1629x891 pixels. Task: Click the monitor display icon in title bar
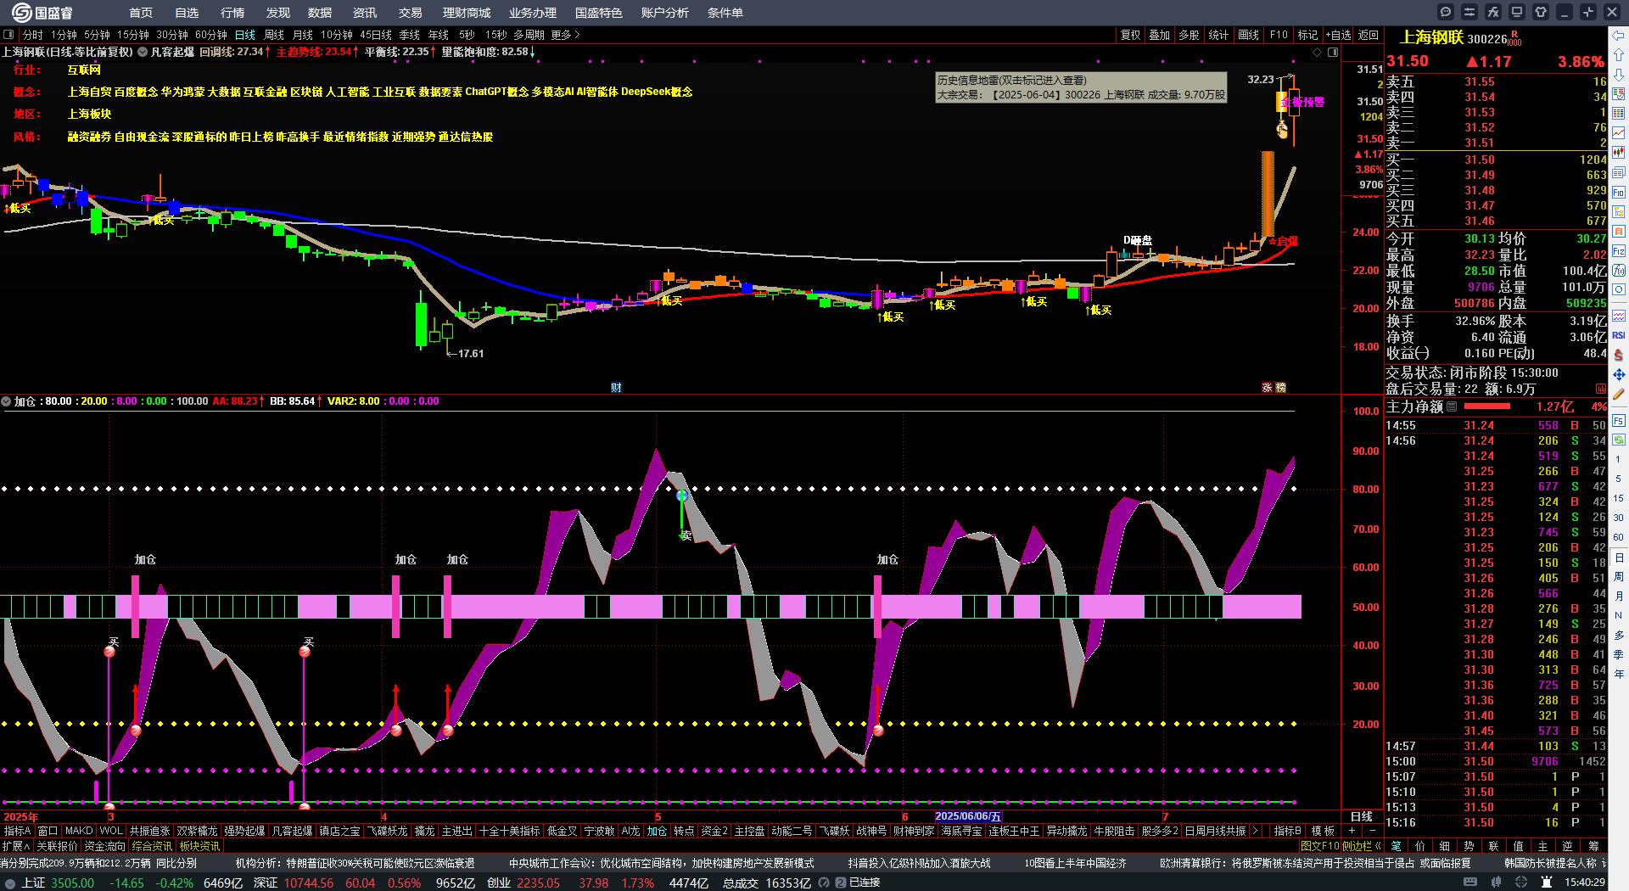coord(1517,12)
